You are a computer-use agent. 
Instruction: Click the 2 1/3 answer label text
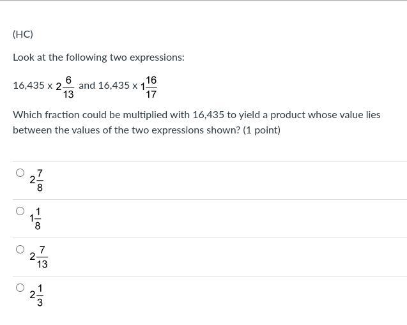tap(36, 295)
